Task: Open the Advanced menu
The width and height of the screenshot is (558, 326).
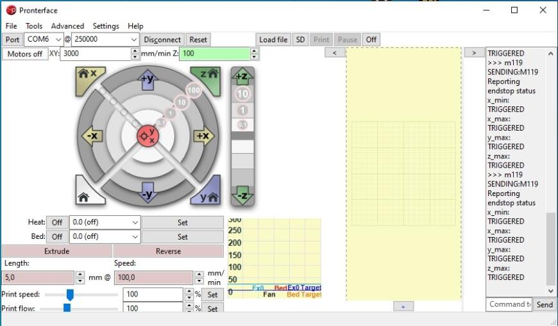Action: click(67, 26)
